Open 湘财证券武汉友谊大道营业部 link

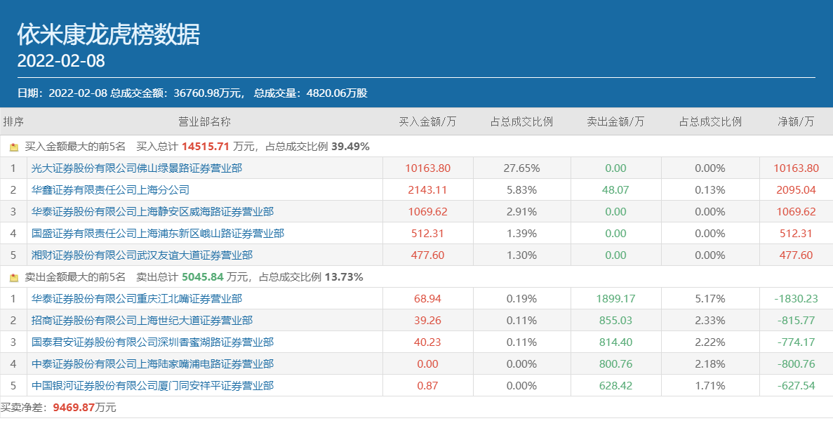(x=142, y=255)
